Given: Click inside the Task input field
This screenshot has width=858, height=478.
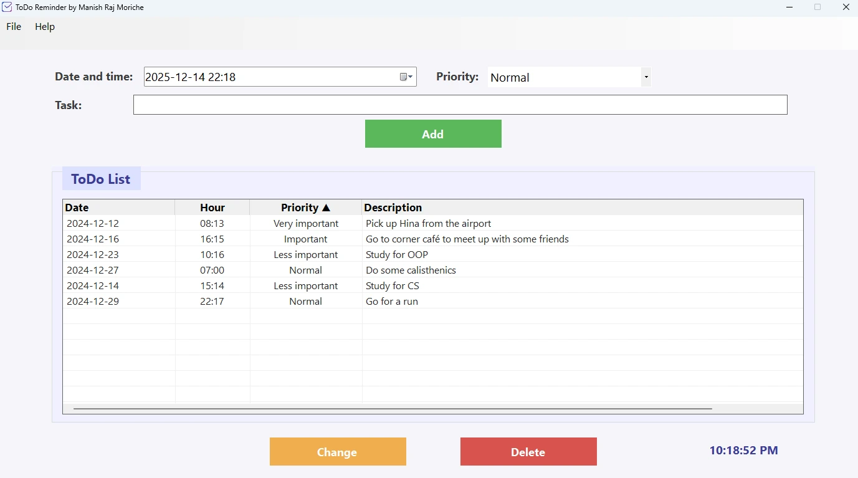Looking at the screenshot, I should pos(460,104).
